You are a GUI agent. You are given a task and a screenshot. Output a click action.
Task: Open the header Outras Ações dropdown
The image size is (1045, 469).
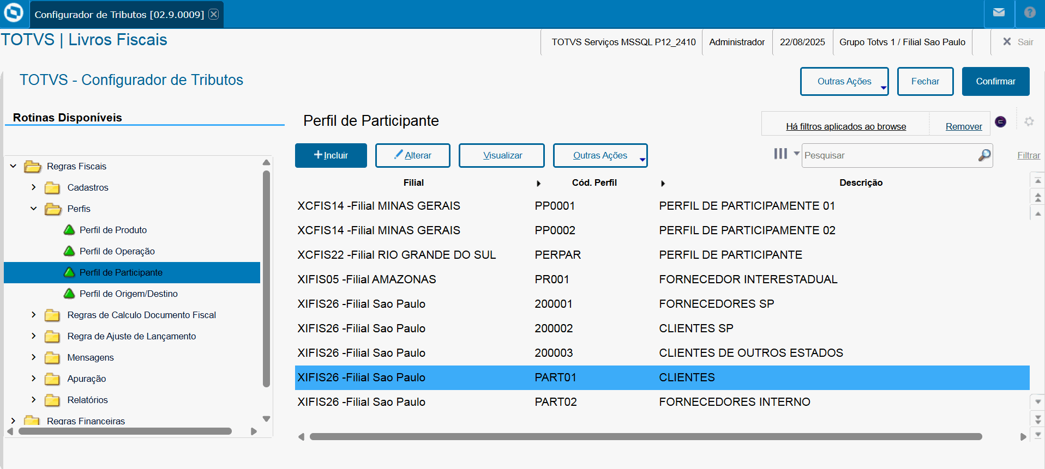point(844,81)
